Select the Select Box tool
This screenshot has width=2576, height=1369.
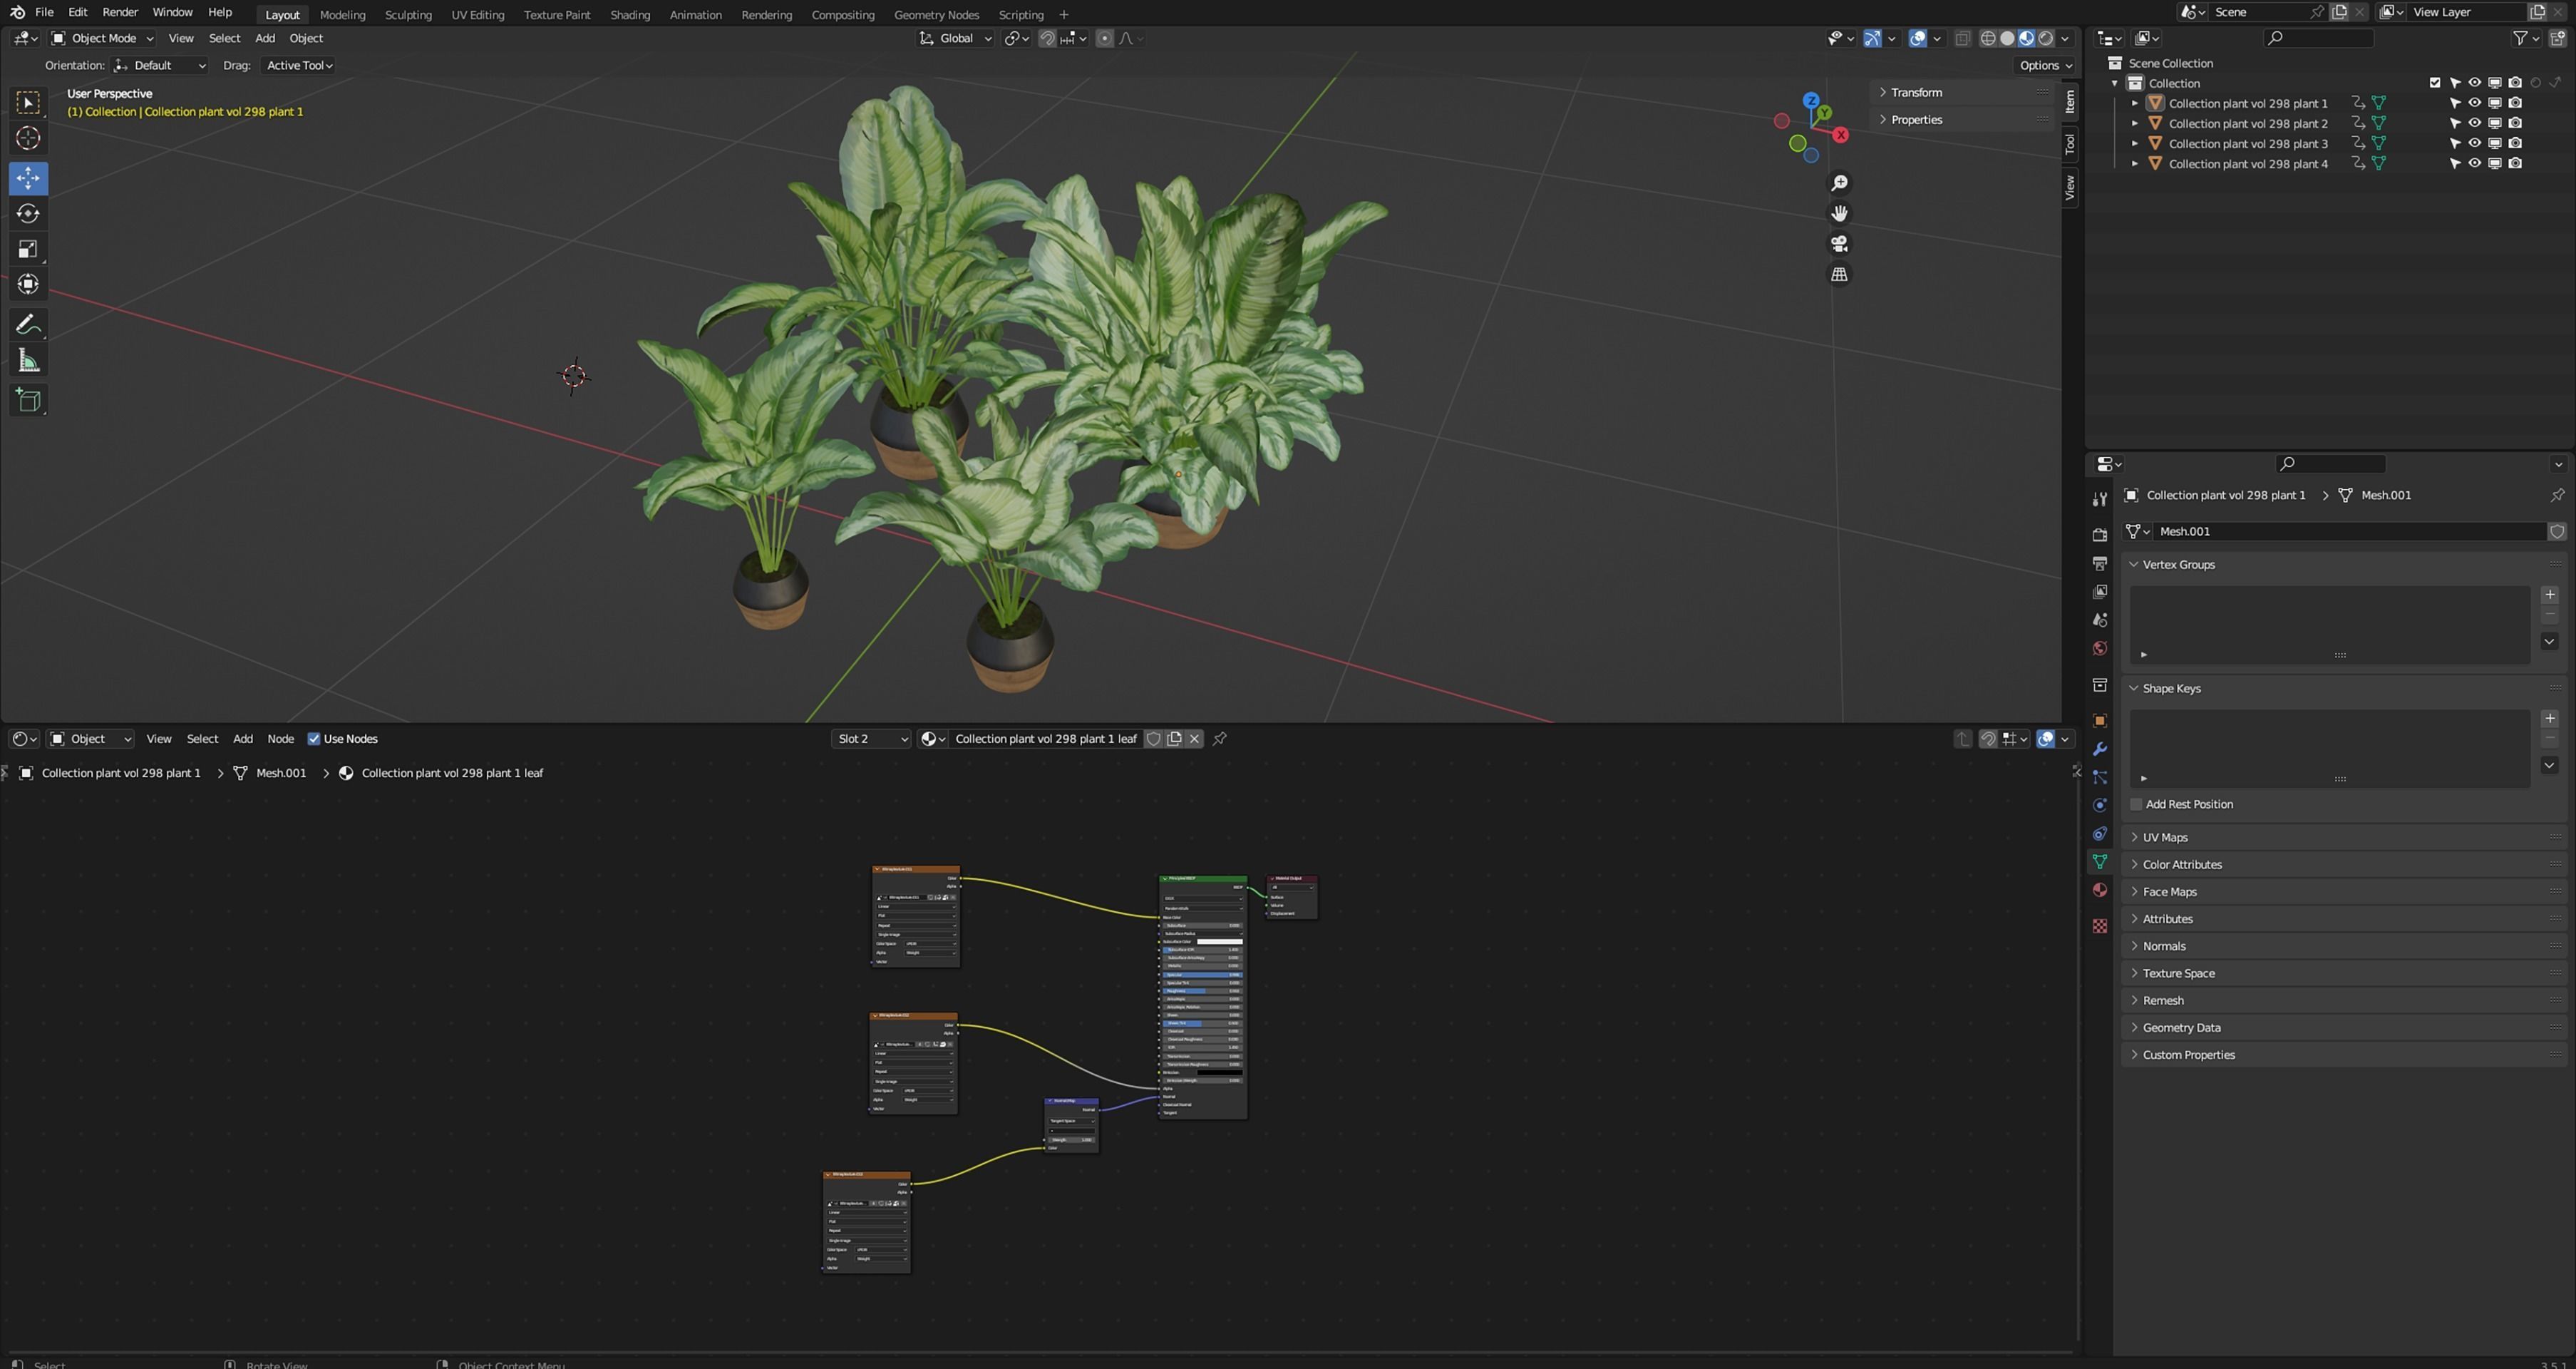(x=28, y=102)
